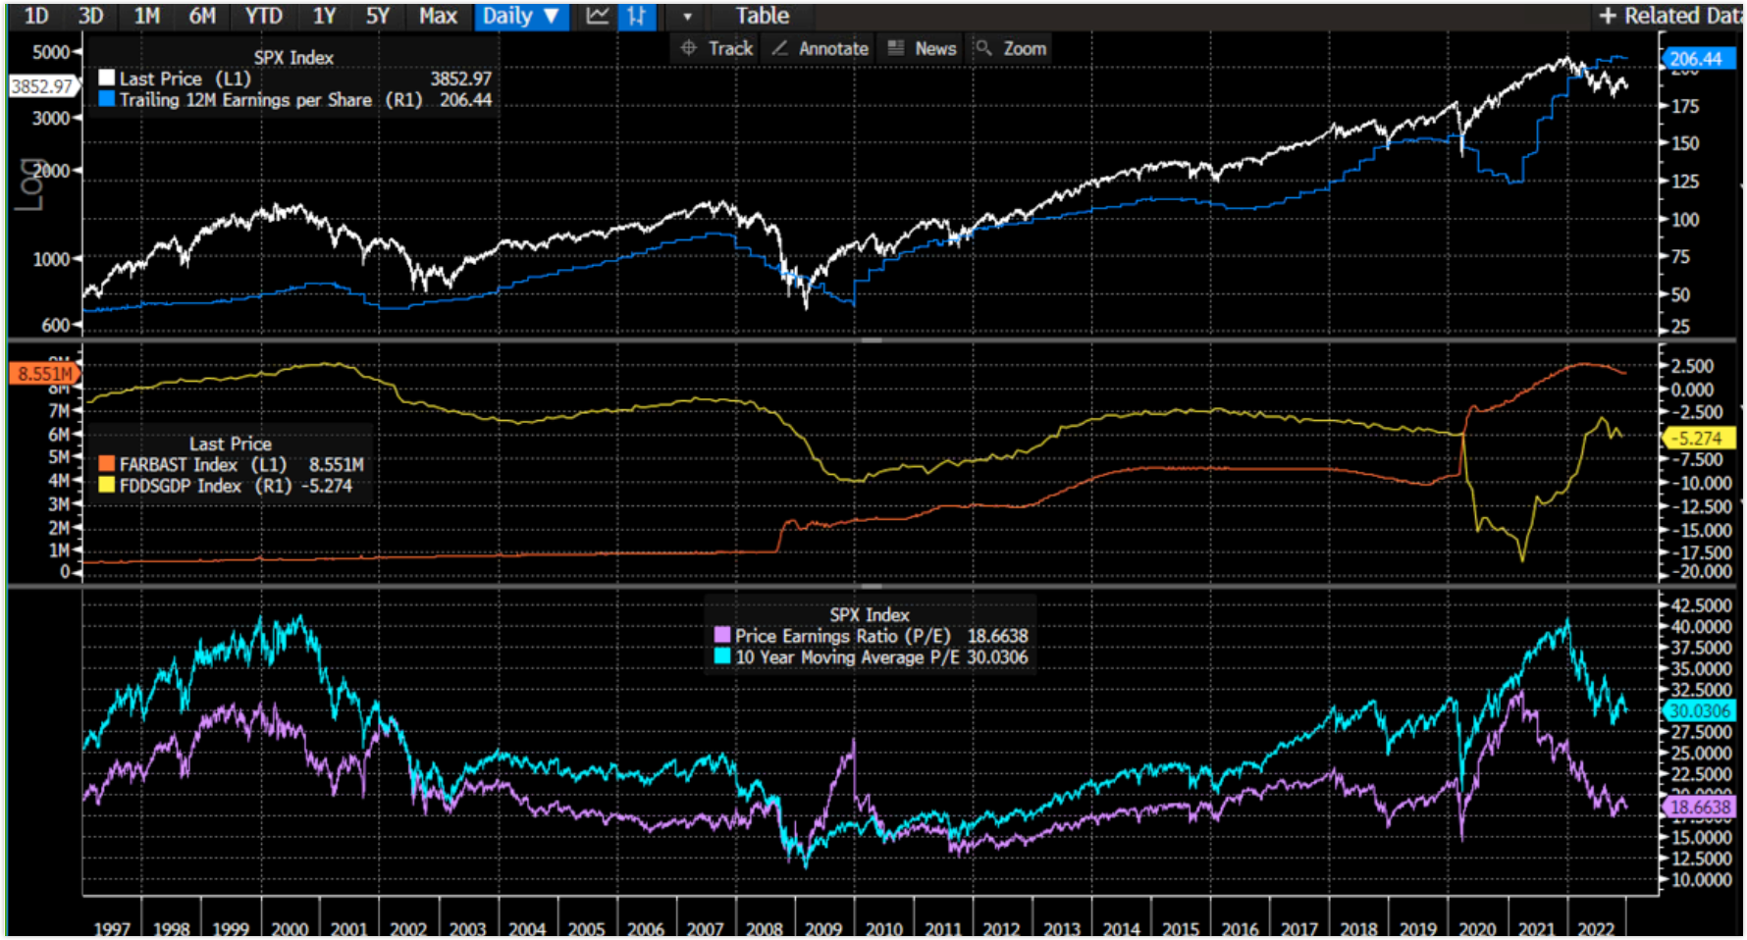Click the Zoom magnifier icon
The height and width of the screenshot is (940, 1747).
(983, 48)
